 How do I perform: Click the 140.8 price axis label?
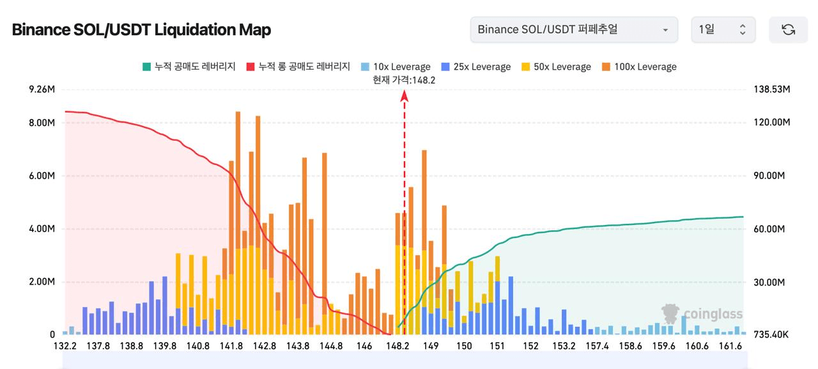(198, 346)
